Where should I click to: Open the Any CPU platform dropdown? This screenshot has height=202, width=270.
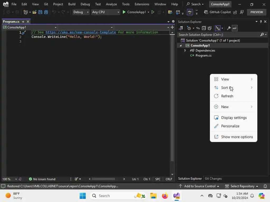(x=105, y=12)
